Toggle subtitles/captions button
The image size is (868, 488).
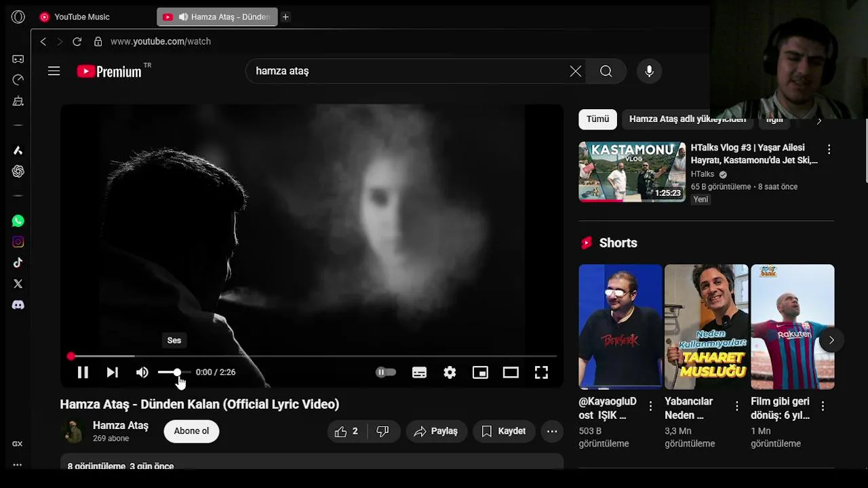[419, 372]
